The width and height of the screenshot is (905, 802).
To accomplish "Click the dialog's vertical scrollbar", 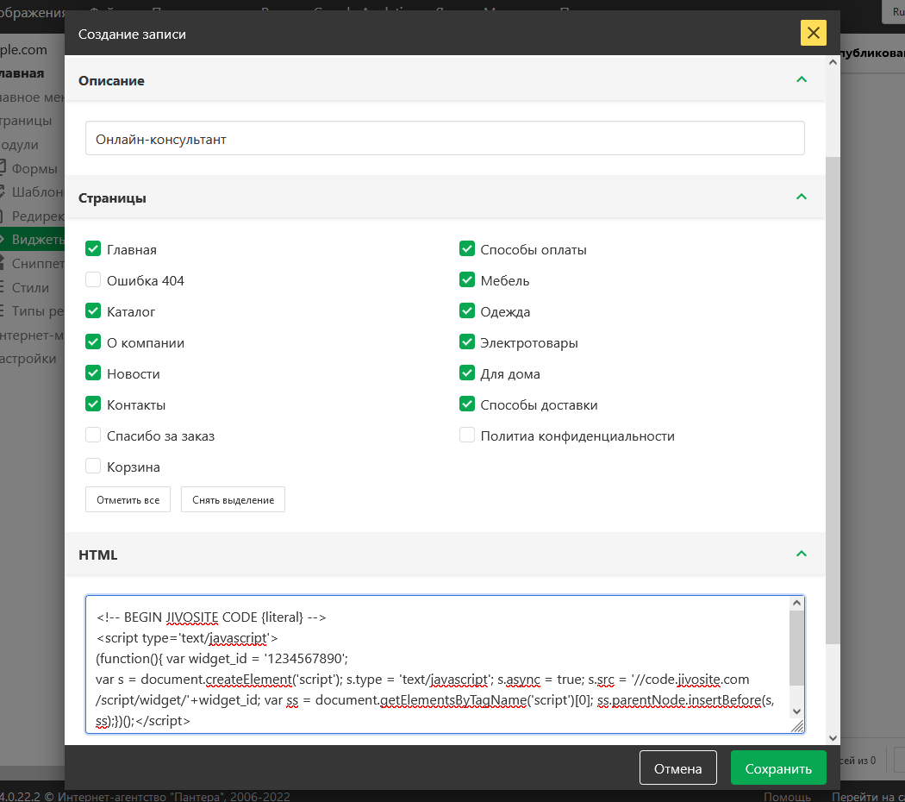I will tap(833, 397).
